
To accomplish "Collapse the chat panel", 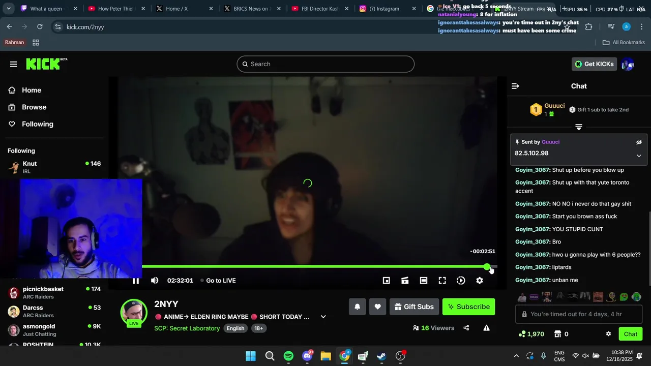I will [515, 86].
